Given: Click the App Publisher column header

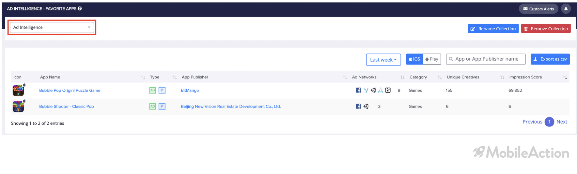Looking at the screenshot, I should click(195, 77).
